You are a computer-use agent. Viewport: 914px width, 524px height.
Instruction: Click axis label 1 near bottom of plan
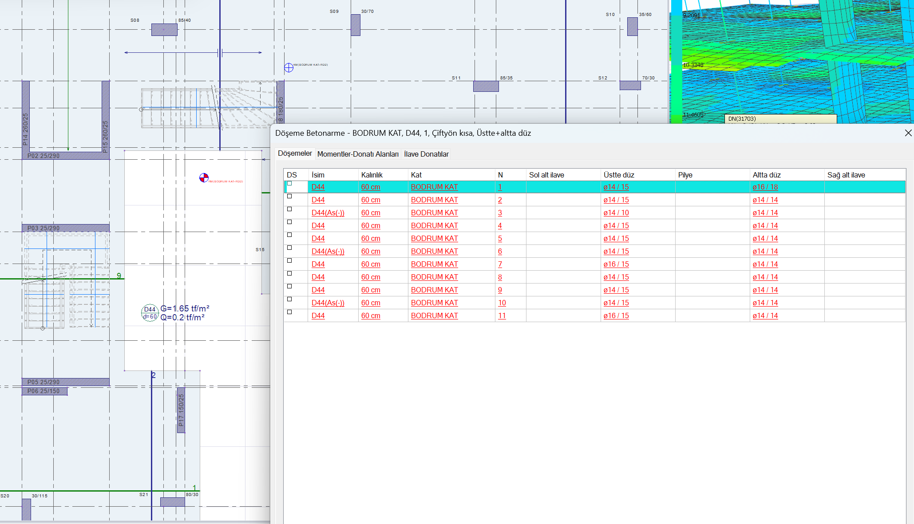click(194, 488)
